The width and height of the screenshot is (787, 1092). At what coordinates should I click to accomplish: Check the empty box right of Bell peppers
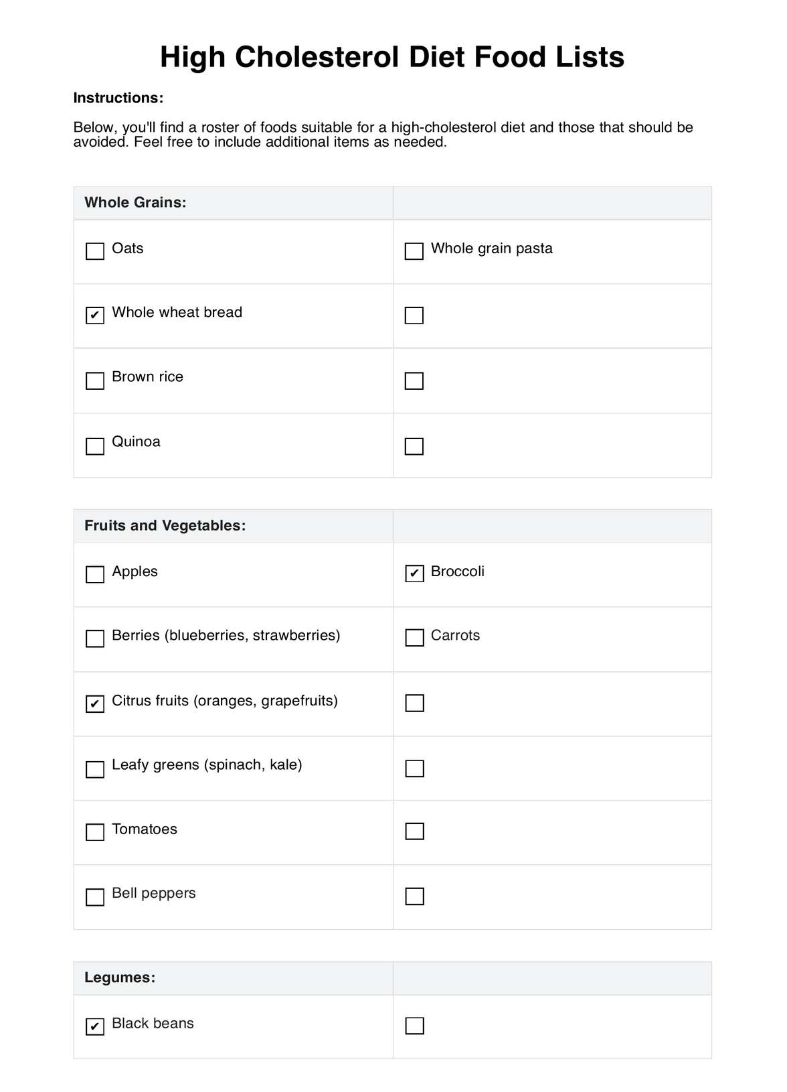click(x=415, y=896)
